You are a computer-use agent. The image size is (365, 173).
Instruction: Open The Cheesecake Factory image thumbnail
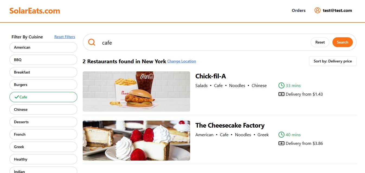(136, 141)
